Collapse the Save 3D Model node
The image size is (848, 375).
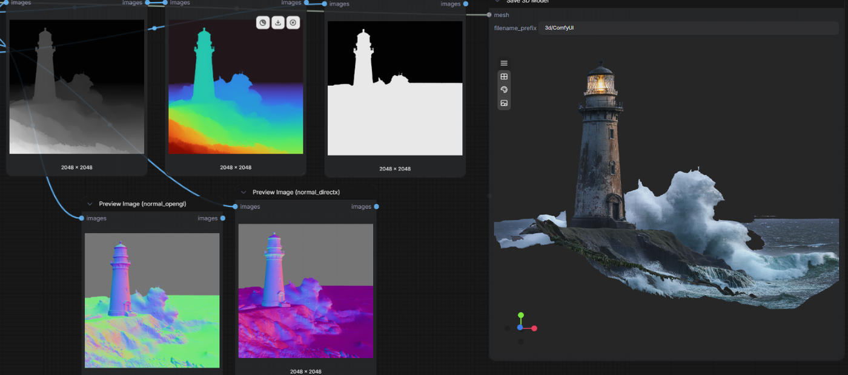point(497,2)
